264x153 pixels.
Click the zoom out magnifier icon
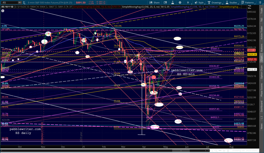(x=212, y=151)
